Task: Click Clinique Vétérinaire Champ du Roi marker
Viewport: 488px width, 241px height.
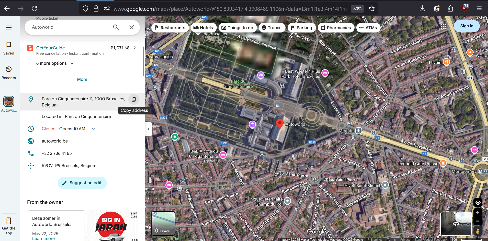Action: tap(288, 201)
